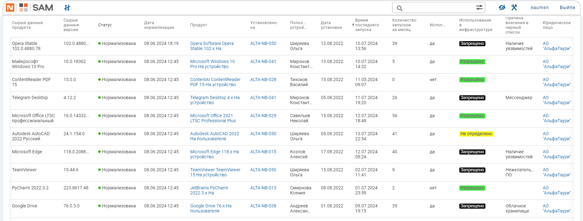Click install date 17.08.2022
The height and width of the screenshot is (221, 583).
tap(332, 152)
